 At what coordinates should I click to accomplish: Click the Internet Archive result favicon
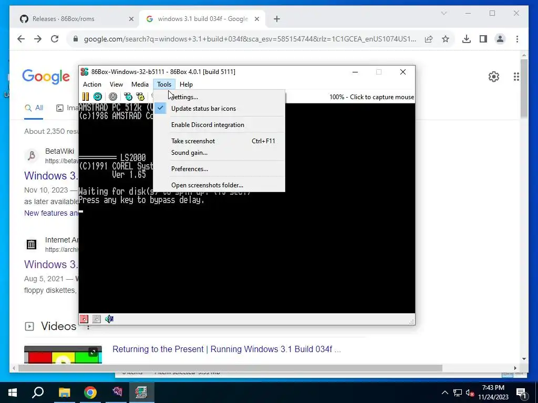pos(31,245)
